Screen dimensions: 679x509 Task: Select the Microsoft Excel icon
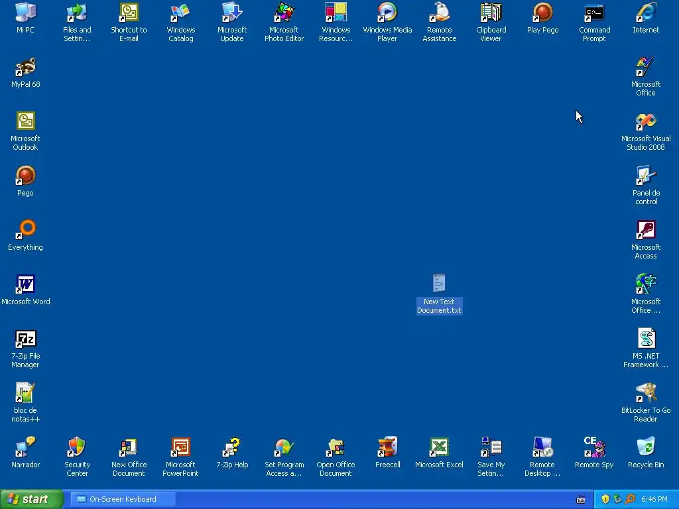[439, 447]
